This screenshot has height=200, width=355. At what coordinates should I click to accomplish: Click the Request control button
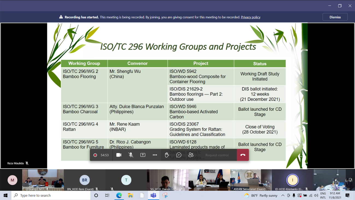point(217,155)
